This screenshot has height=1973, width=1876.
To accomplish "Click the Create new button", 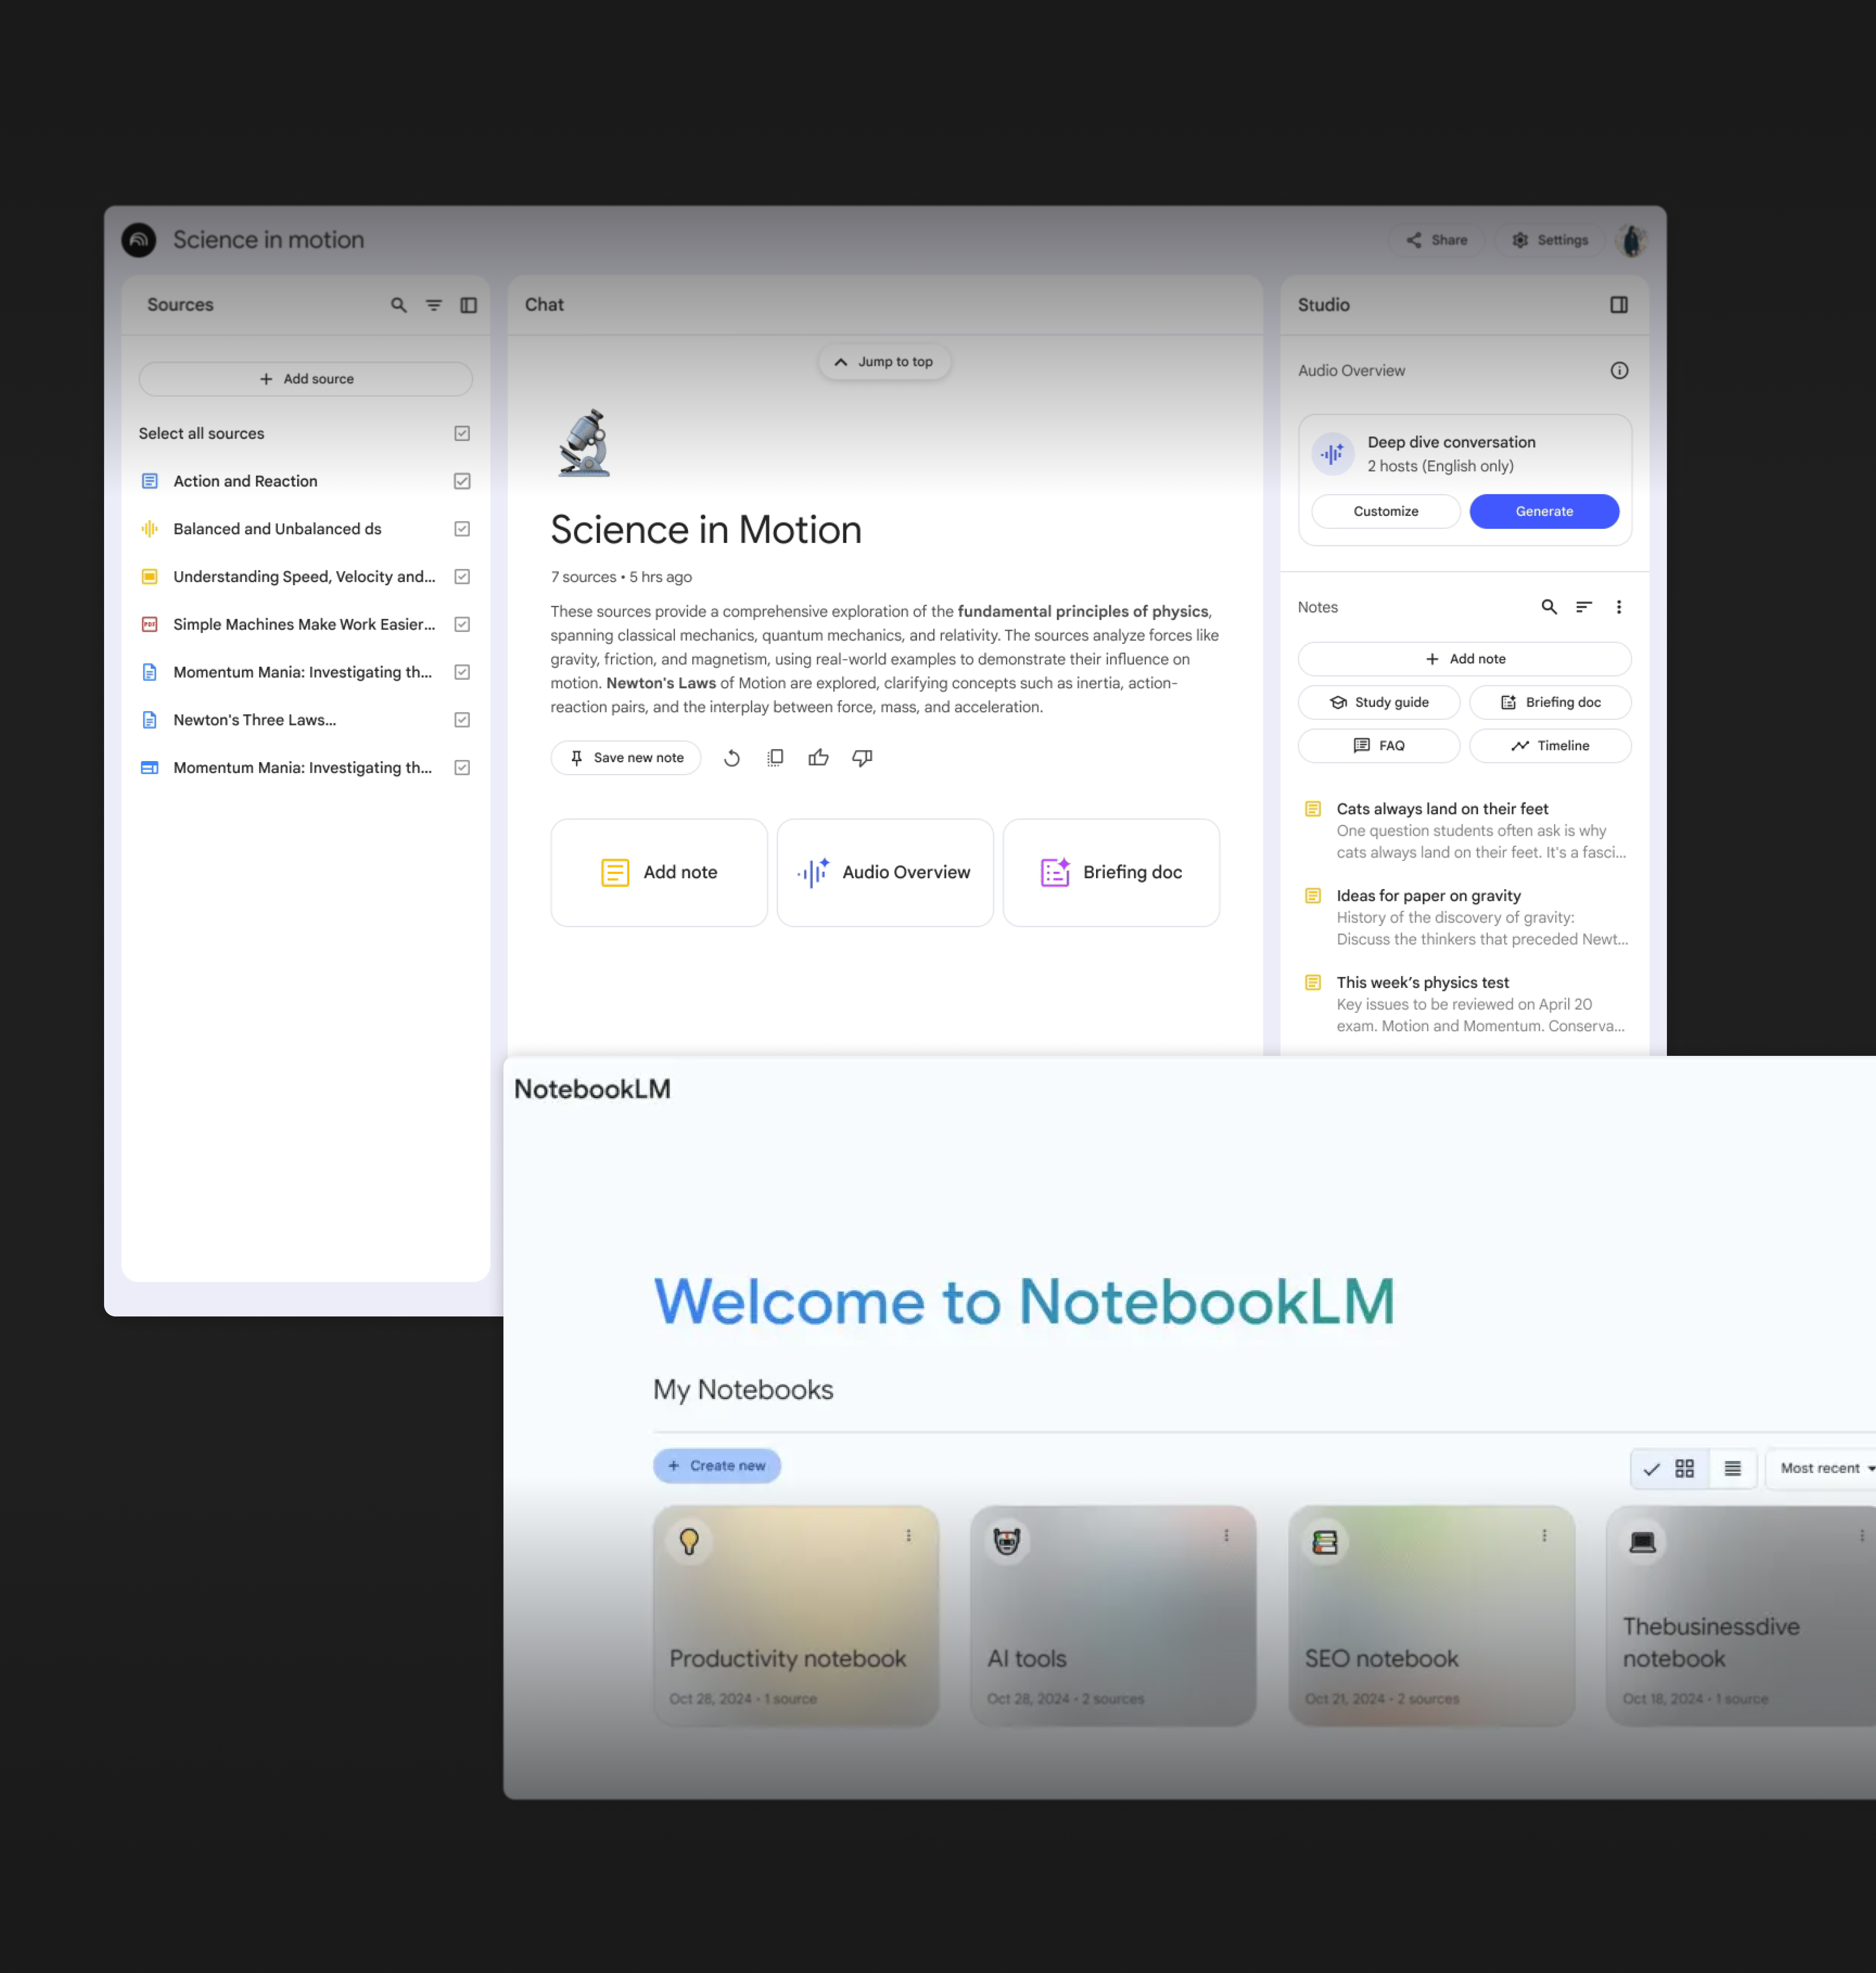I will 716,1465.
